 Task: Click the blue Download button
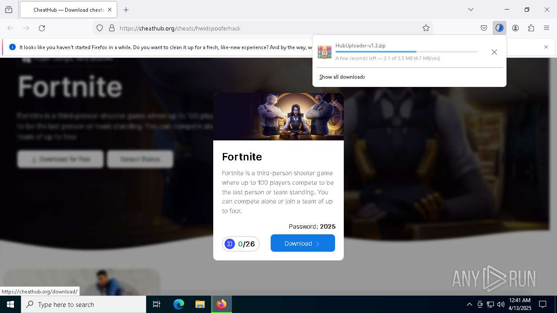tap(303, 243)
